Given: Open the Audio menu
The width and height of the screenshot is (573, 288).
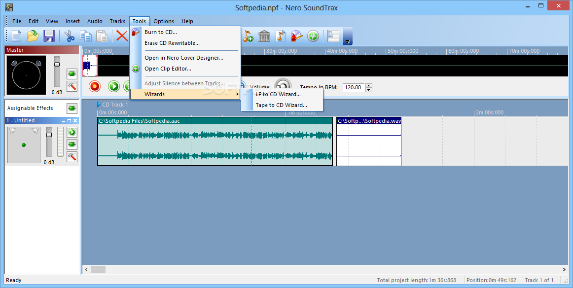Looking at the screenshot, I should (x=95, y=21).
